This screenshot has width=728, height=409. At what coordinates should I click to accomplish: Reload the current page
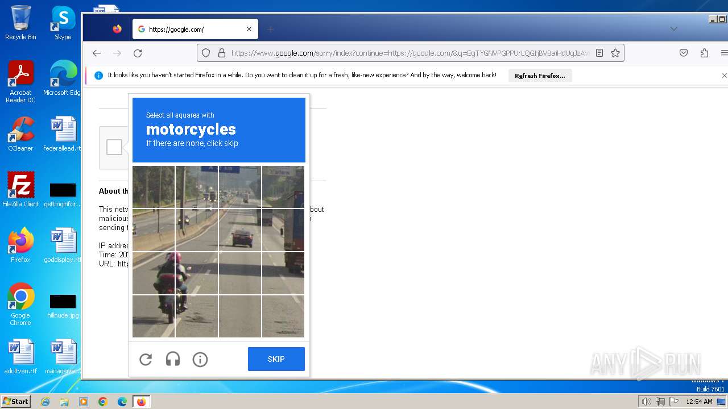(138, 53)
